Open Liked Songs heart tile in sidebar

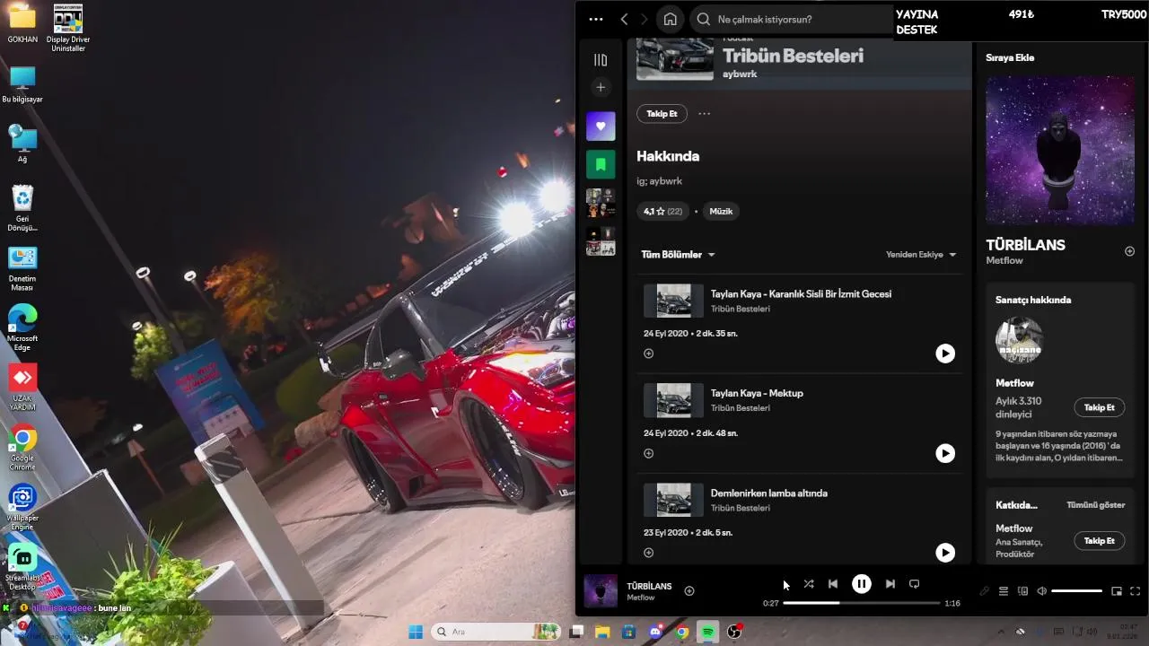(x=601, y=127)
